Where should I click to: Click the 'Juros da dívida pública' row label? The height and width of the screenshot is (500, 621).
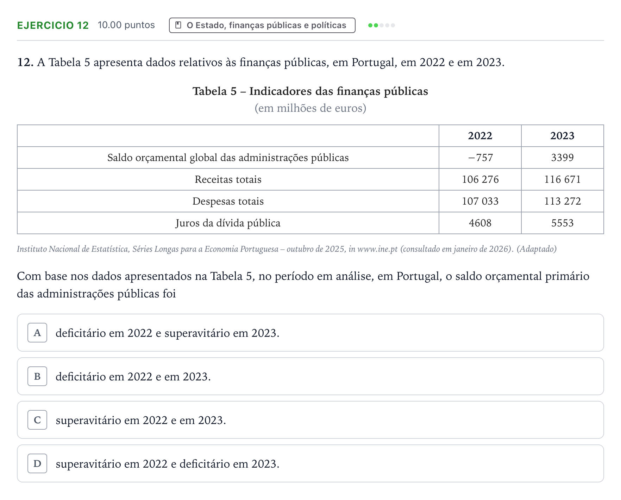tap(228, 223)
